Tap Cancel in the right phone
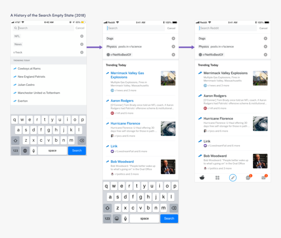 (263, 28)
